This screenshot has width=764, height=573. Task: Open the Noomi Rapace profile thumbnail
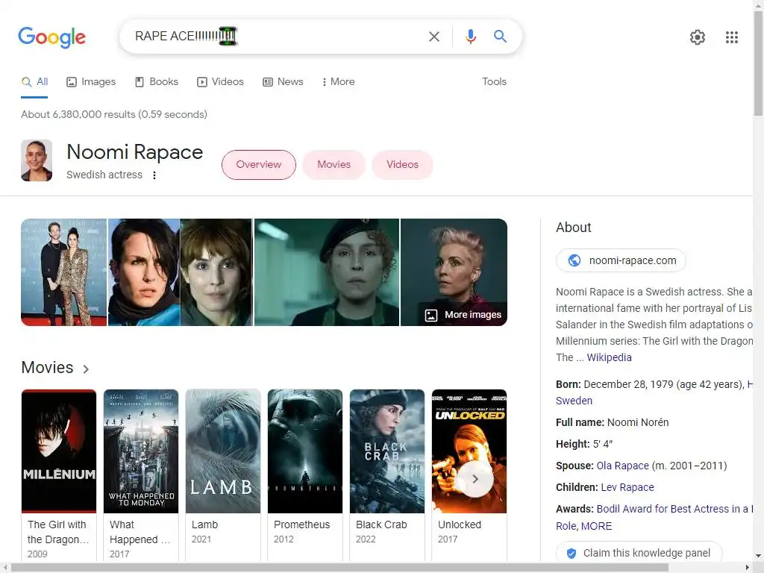(x=37, y=161)
